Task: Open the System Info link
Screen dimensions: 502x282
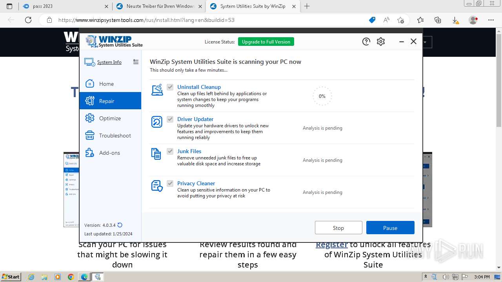Action: tap(109, 62)
